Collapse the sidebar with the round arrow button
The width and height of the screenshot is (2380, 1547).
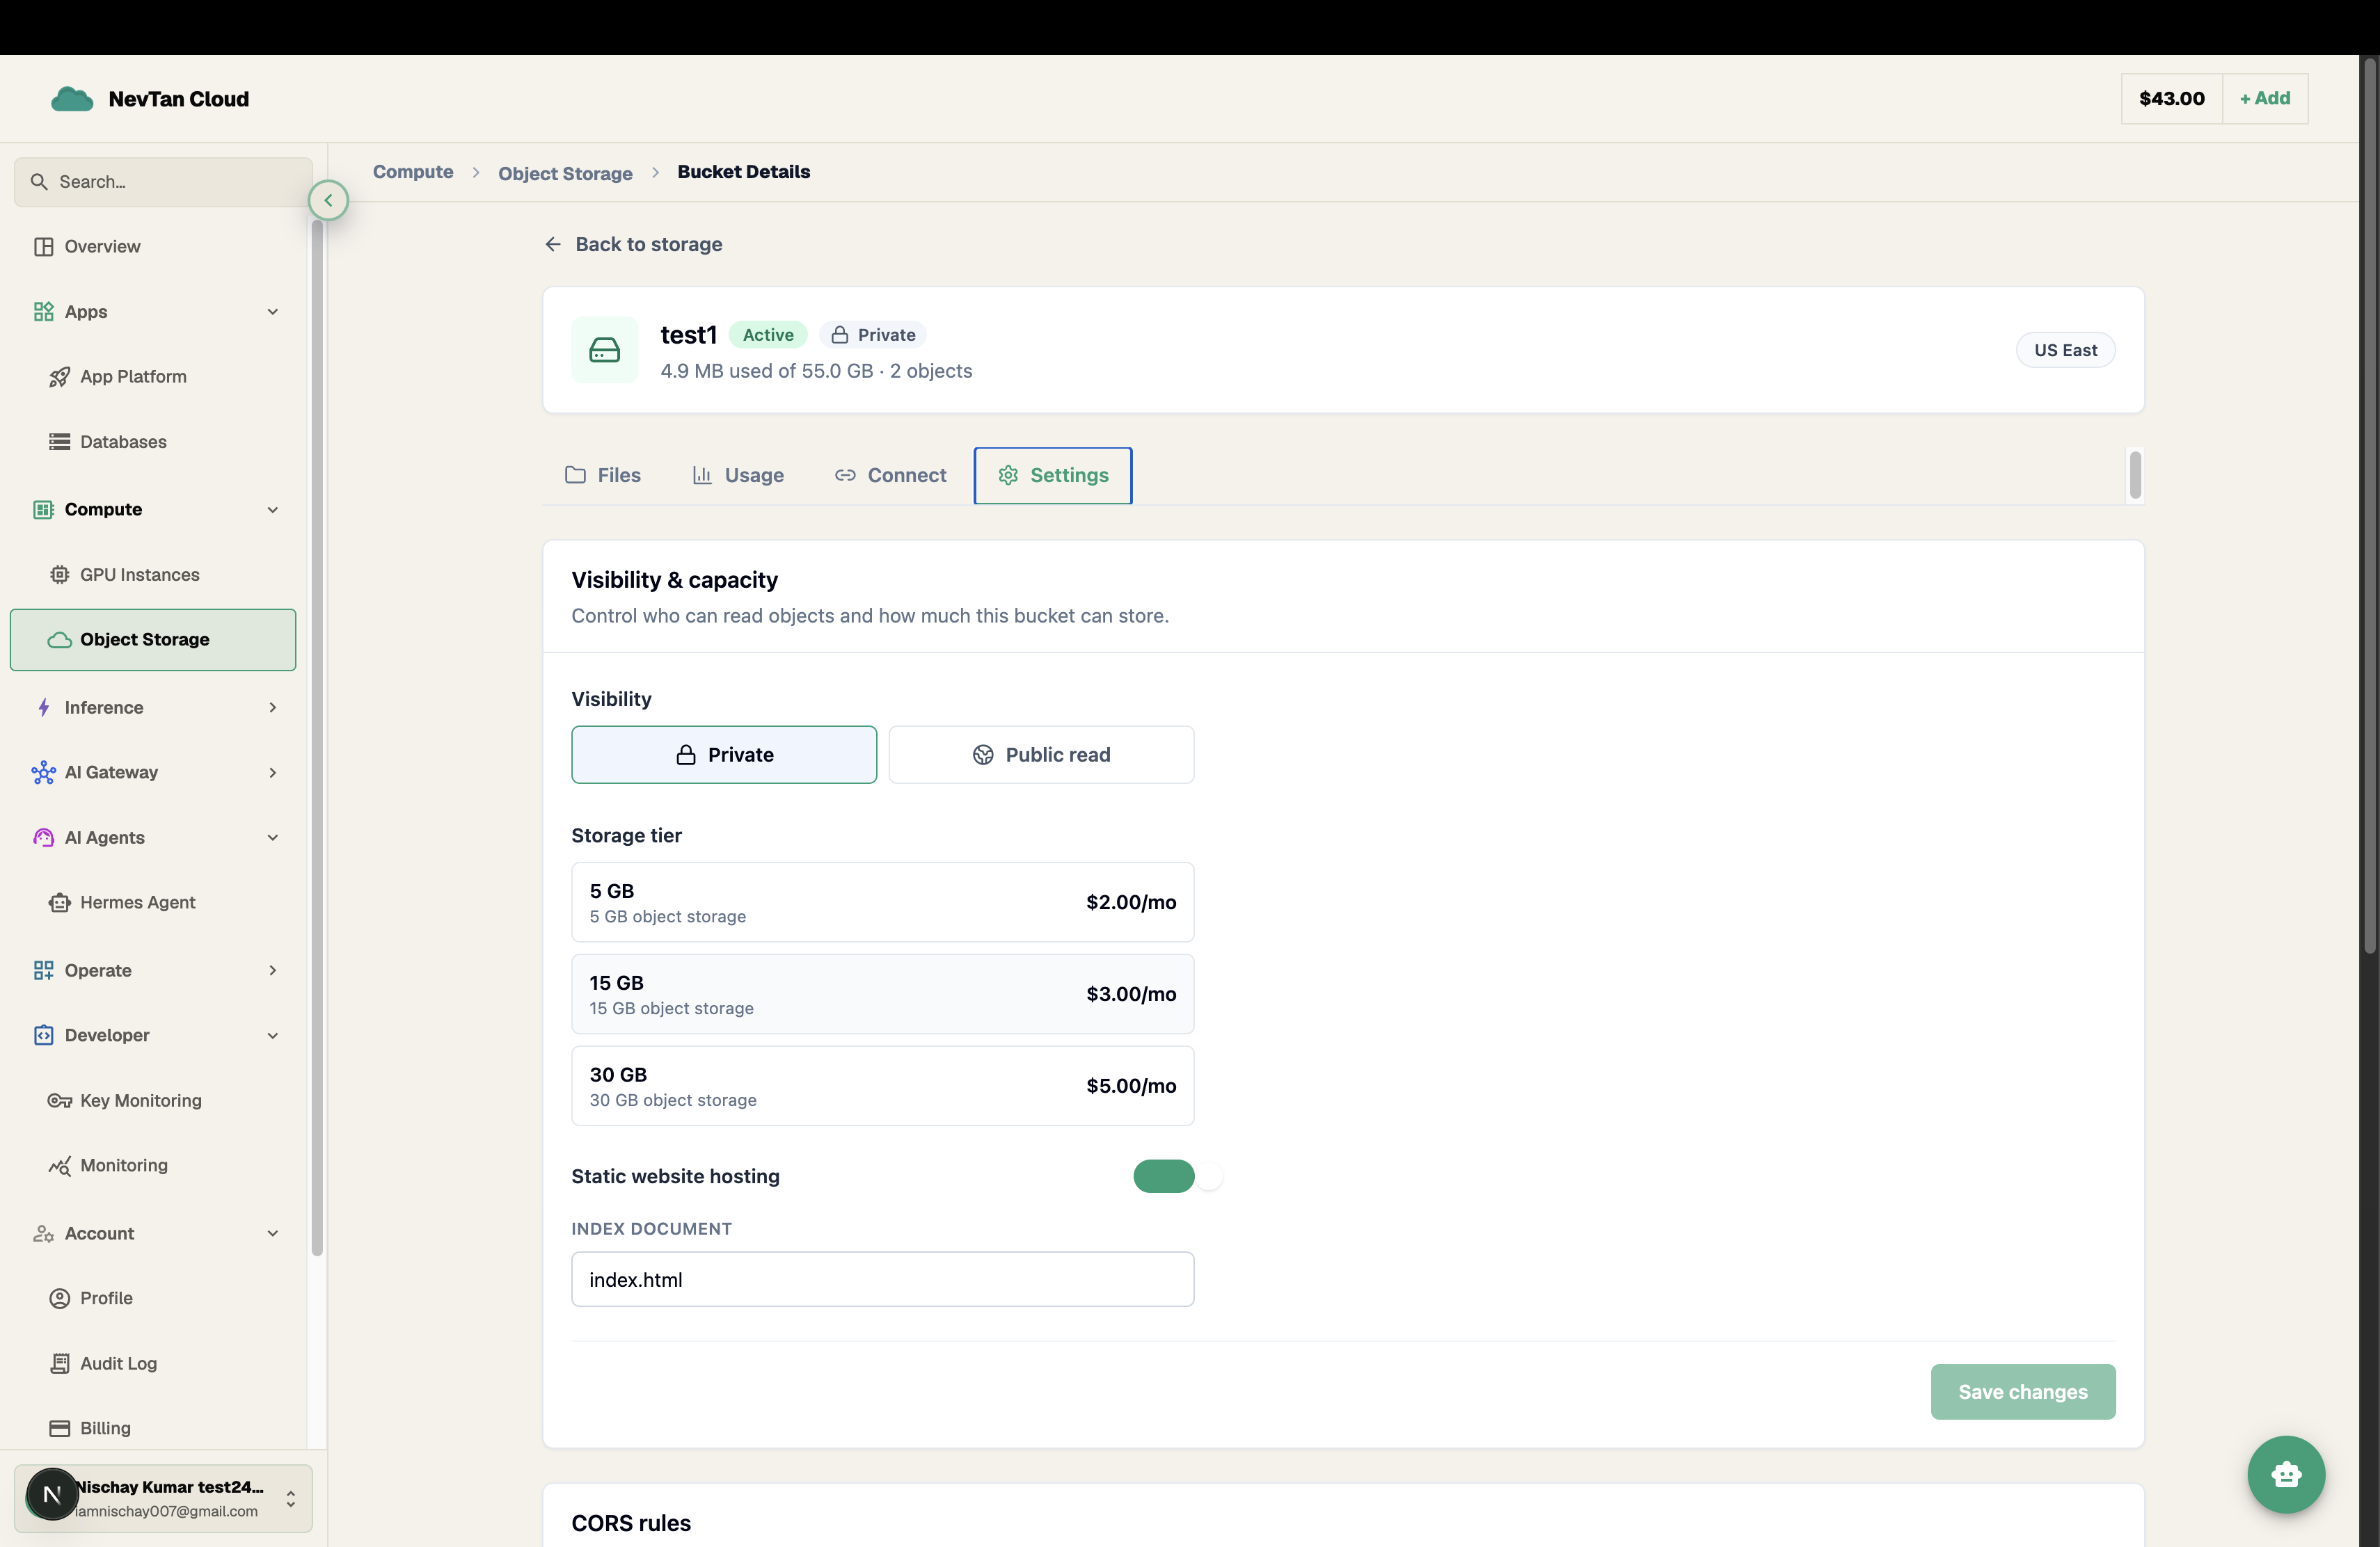coord(328,200)
